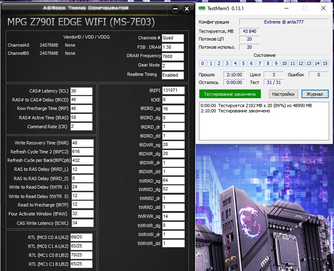The height and width of the screenshot is (271, 334).
Task: Click the green Тестирование закончено button
Action: click(x=230, y=94)
